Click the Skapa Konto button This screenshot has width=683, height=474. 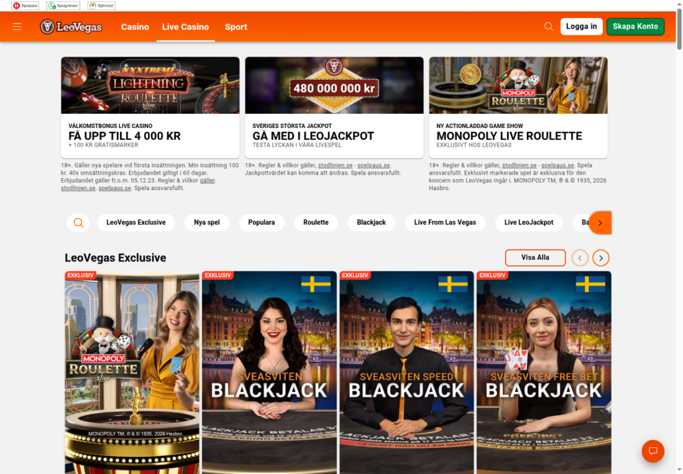point(635,27)
